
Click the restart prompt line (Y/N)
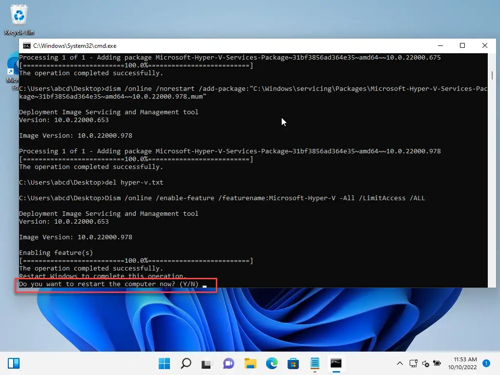point(109,284)
